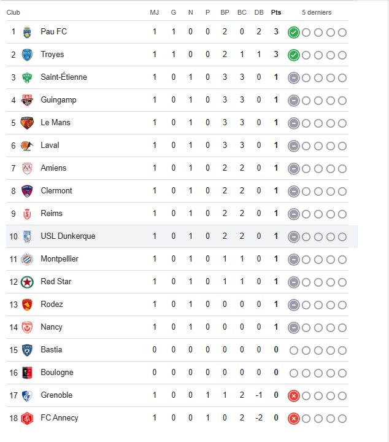
Task: Click the Pts column header
Action: point(276,12)
